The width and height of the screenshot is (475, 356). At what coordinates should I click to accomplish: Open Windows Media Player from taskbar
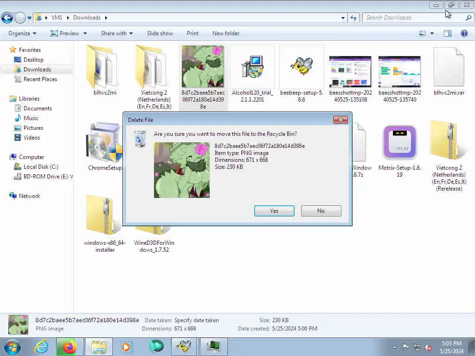[x=127, y=347]
